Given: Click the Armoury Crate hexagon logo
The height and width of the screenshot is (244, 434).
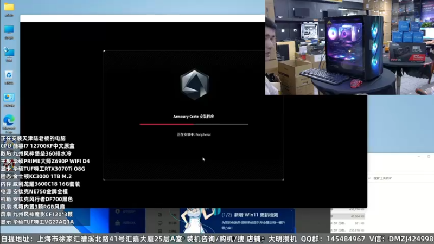Looking at the screenshot, I should [194, 85].
